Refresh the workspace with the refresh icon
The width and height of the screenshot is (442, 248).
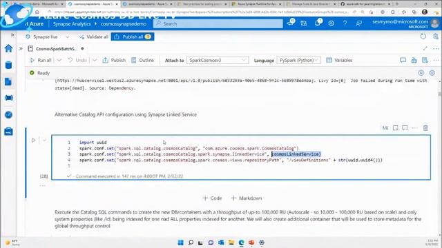click(423, 37)
